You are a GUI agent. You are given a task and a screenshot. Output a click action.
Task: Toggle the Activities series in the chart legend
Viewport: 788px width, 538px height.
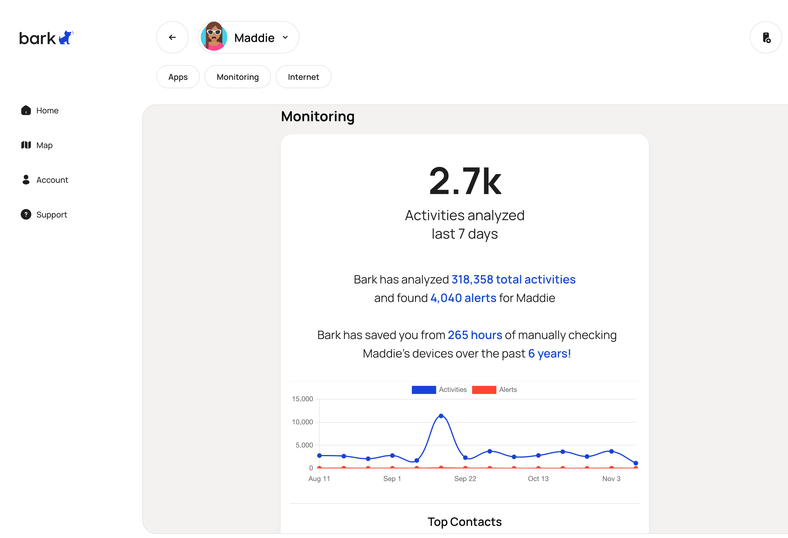453,389
